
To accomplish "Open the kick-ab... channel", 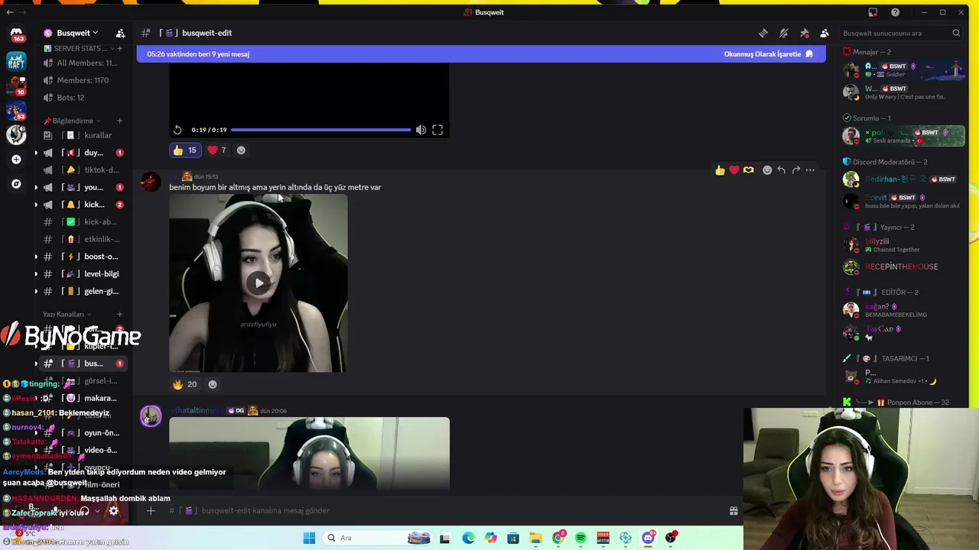I will coord(83,222).
